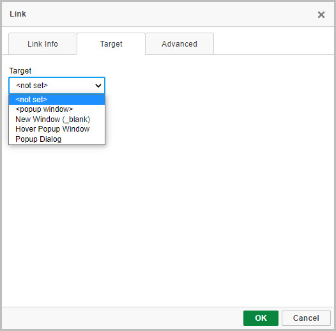
Task: Click the Target combo box field
Action: [x=57, y=86]
